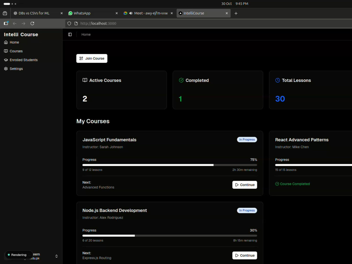Screen dimensions: 352x264
Task: Close the IntelliCourse tab
Action: tap(226, 13)
